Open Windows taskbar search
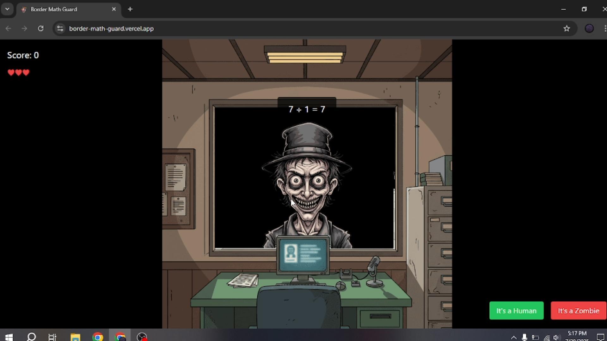The width and height of the screenshot is (607, 341). pos(31,337)
